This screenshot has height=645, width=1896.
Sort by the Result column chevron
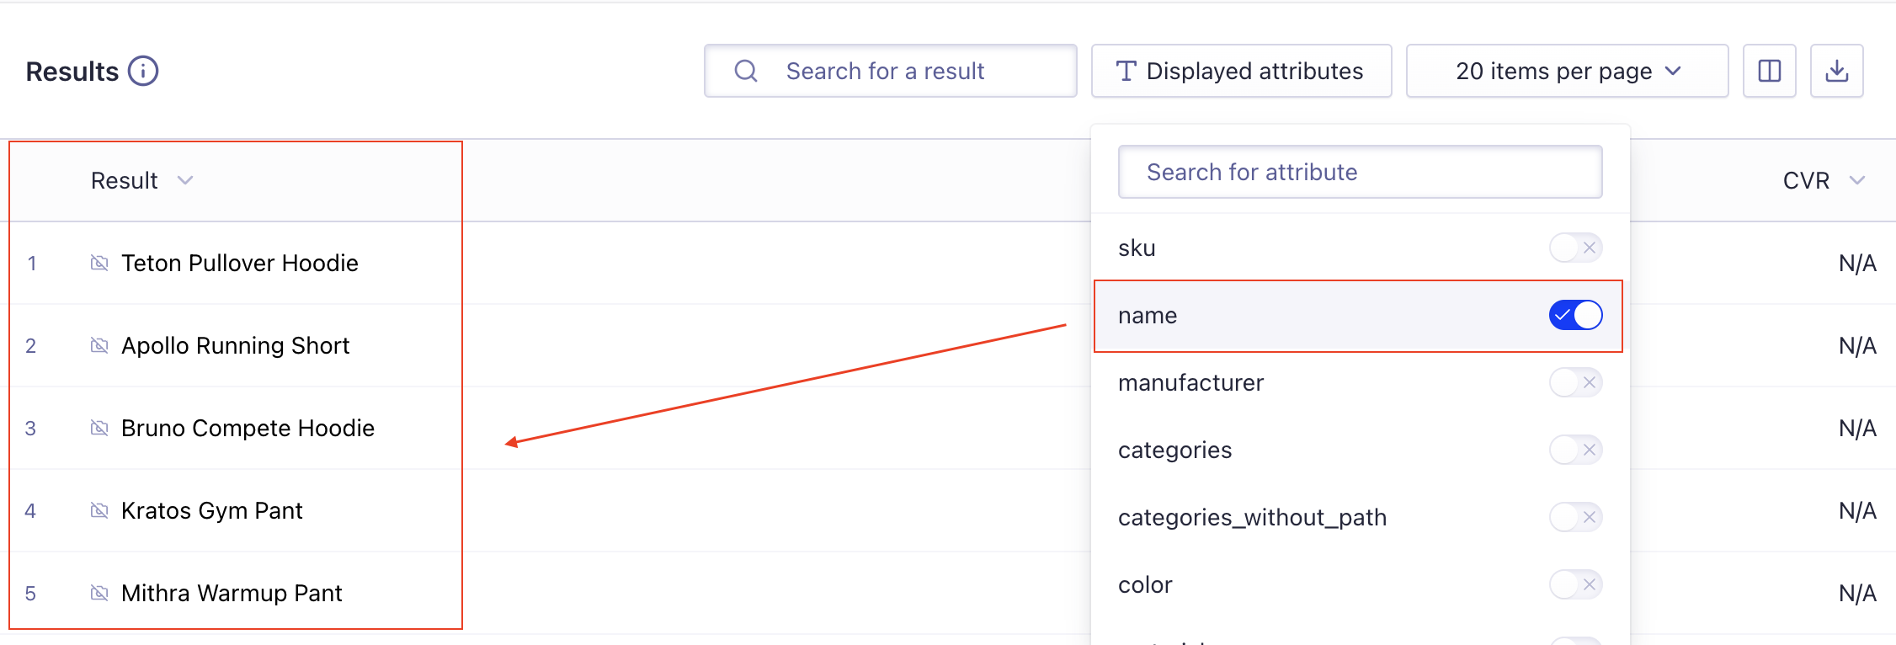(x=185, y=180)
